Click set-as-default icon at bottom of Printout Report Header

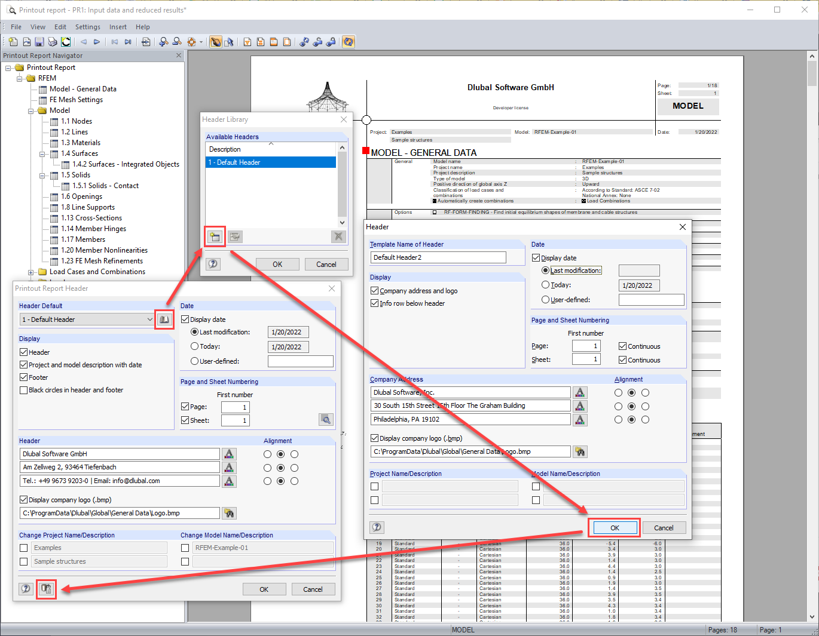click(x=46, y=589)
